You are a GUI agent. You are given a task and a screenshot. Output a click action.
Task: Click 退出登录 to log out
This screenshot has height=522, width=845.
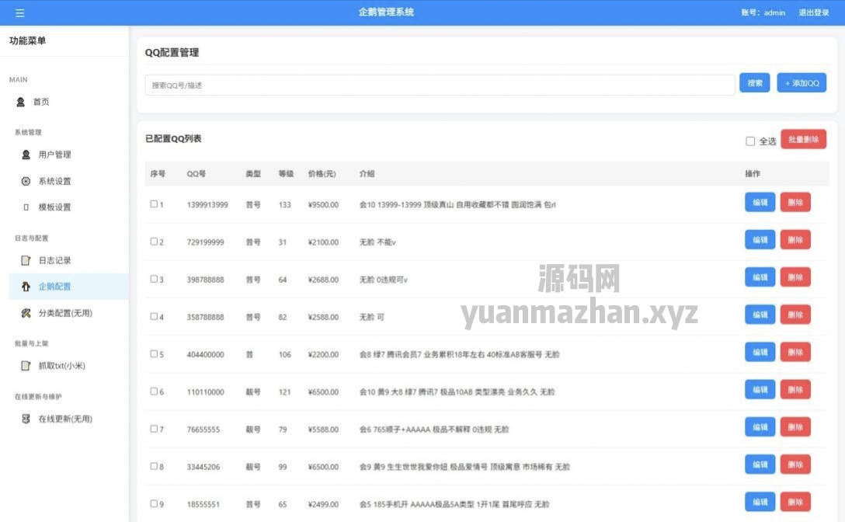814,13
